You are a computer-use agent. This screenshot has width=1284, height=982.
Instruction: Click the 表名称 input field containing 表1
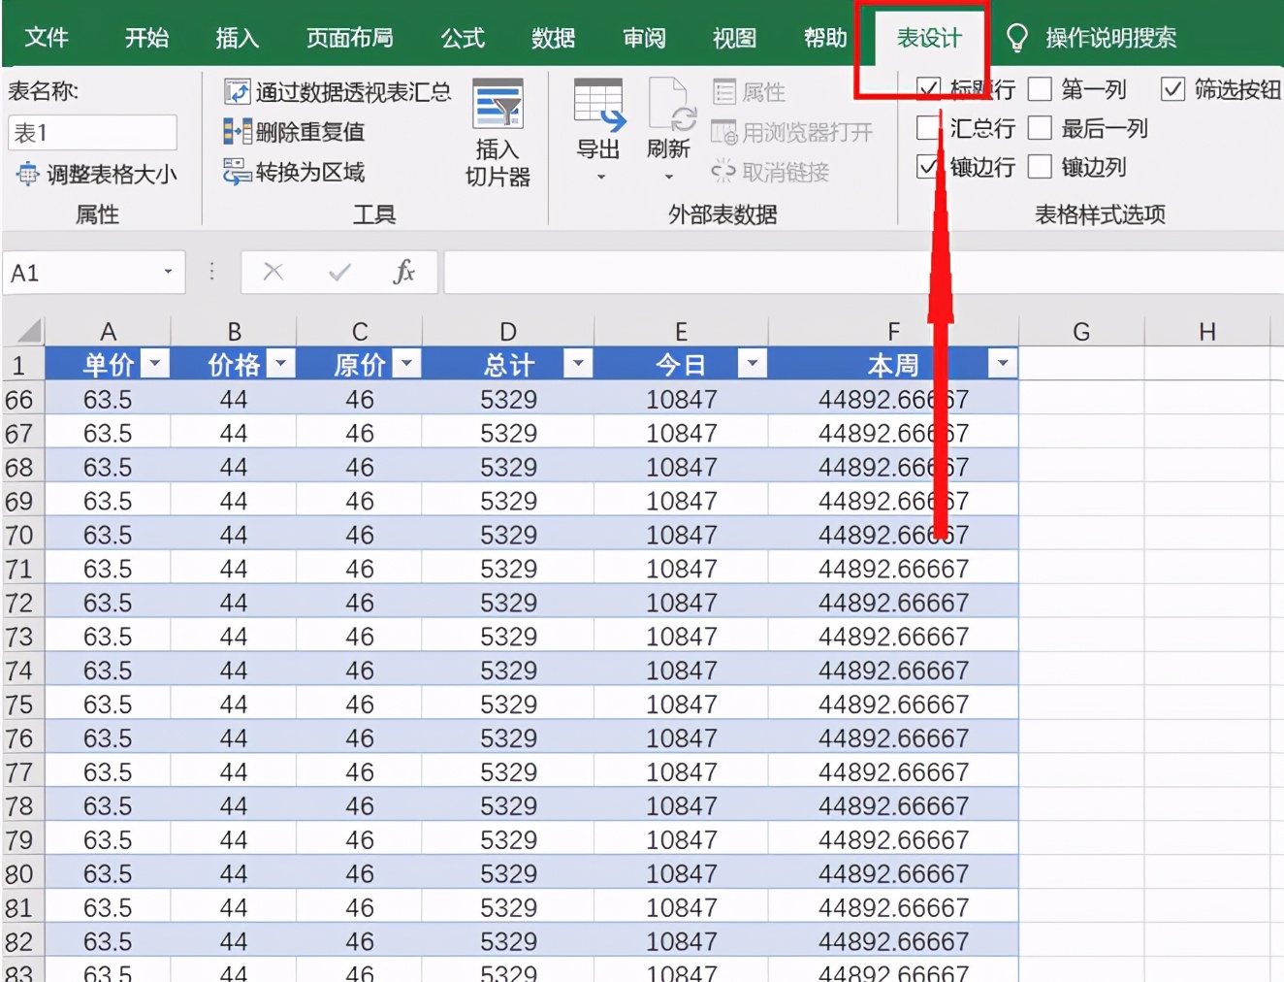point(92,133)
